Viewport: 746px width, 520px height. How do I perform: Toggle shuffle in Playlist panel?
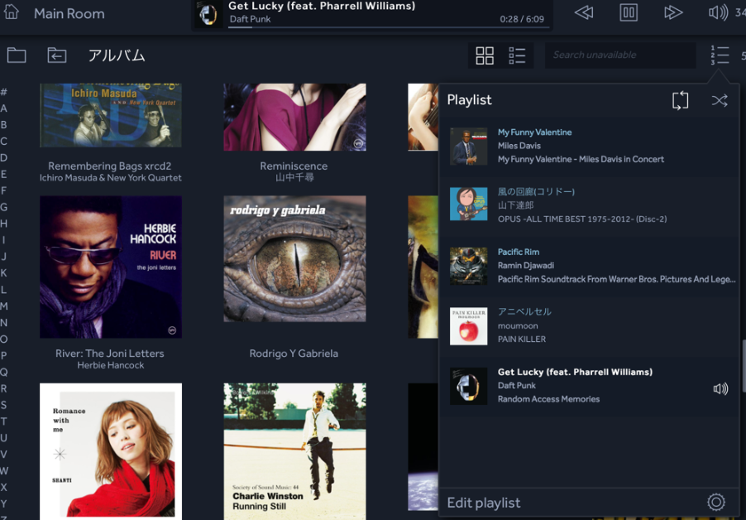point(720,100)
